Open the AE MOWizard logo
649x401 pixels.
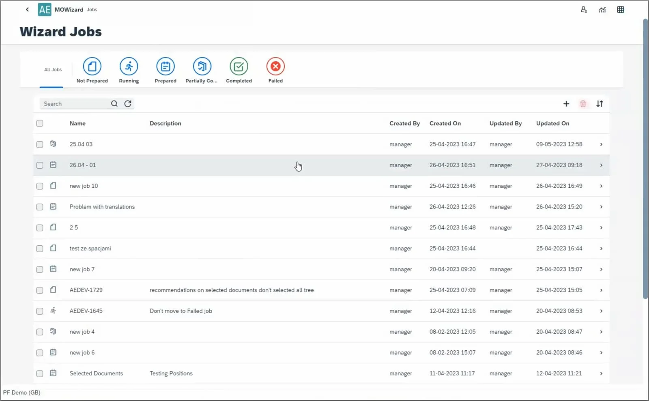(45, 9)
